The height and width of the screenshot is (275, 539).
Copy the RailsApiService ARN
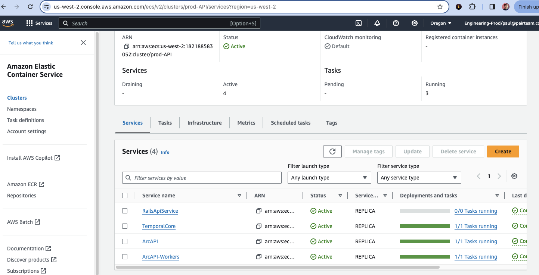tap(258, 211)
